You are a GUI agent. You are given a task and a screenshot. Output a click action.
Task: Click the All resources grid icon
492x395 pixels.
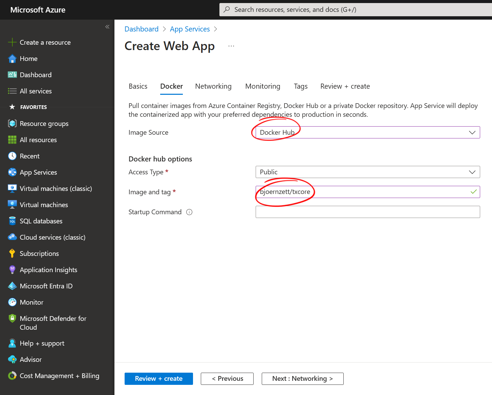(12, 140)
